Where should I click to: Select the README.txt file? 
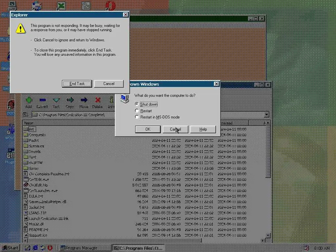pos(36,230)
